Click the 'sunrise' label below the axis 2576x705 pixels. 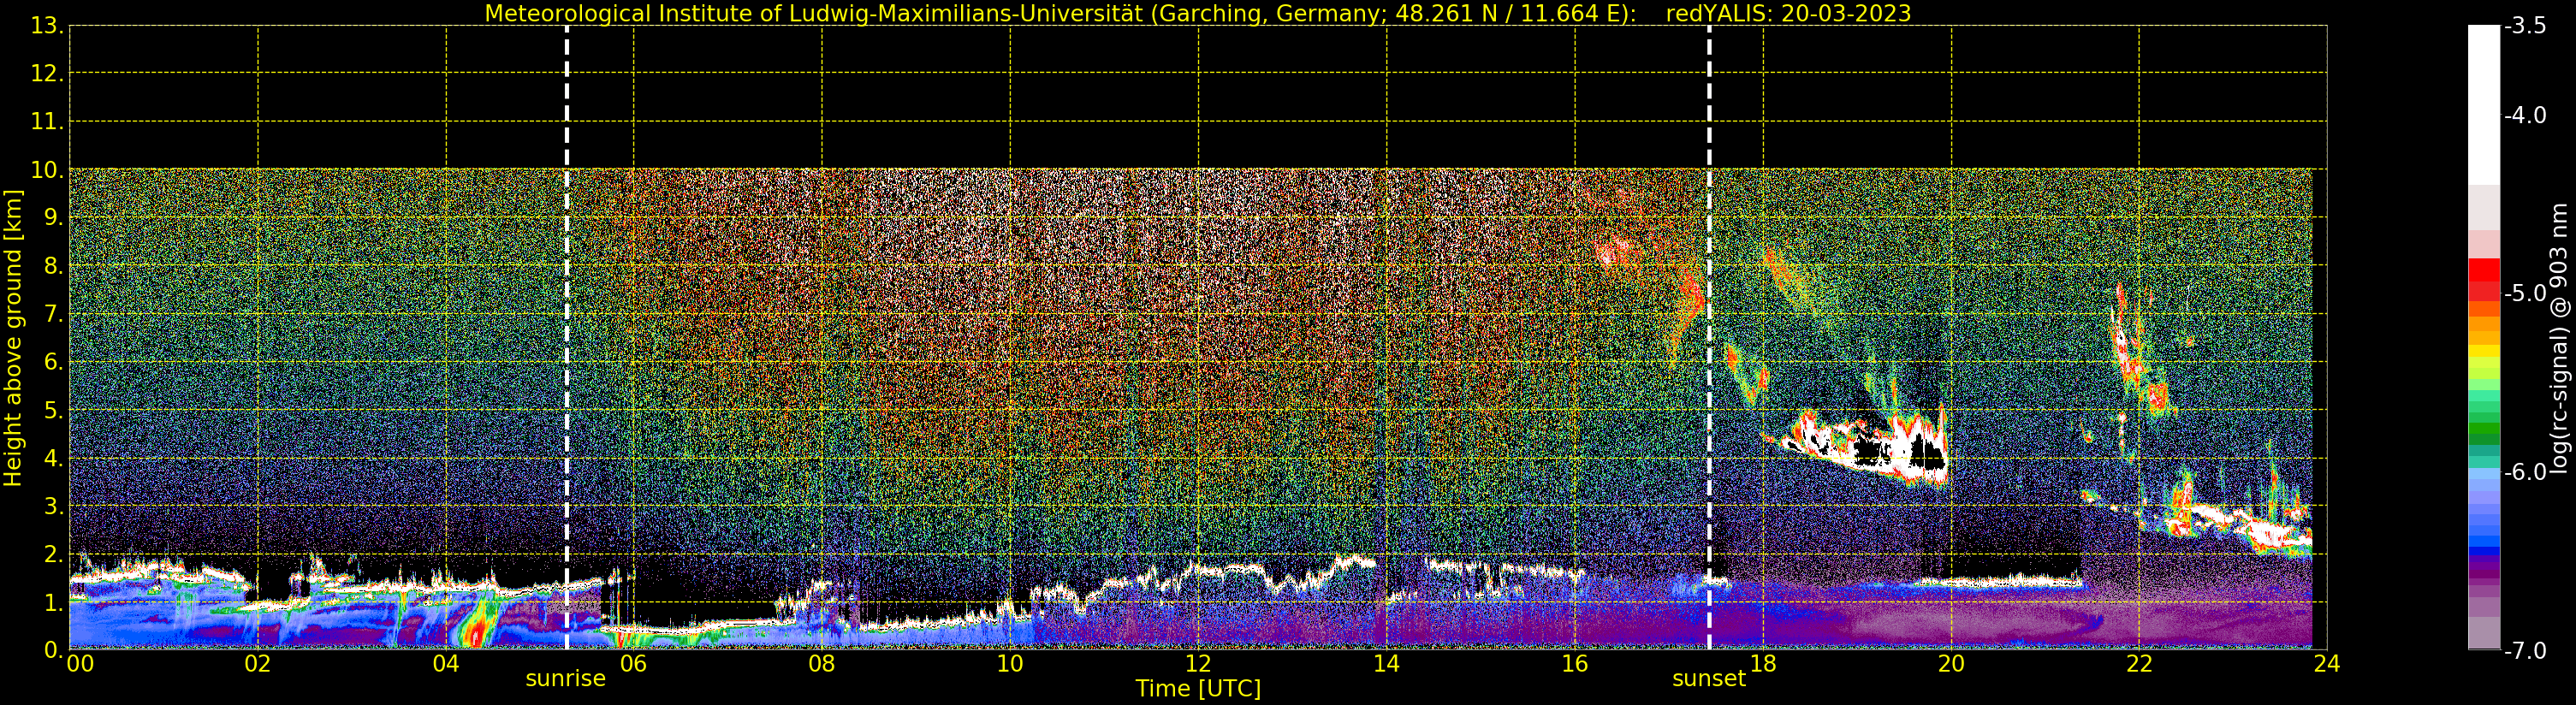[566, 679]
